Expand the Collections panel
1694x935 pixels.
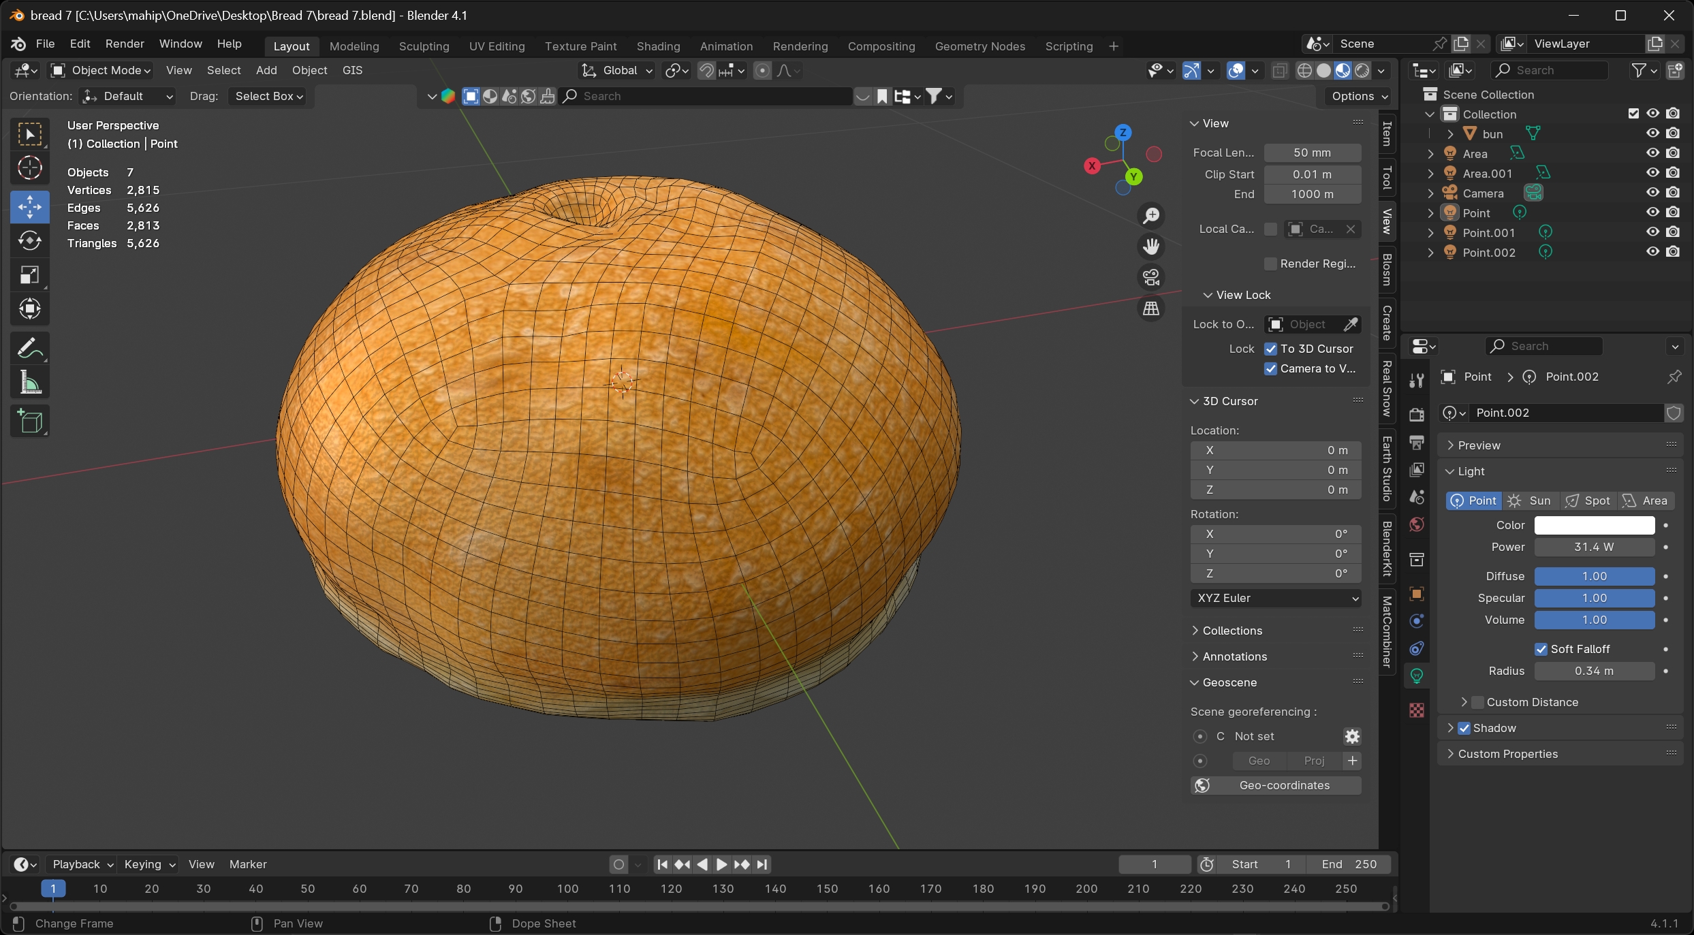coord(1232,631)
